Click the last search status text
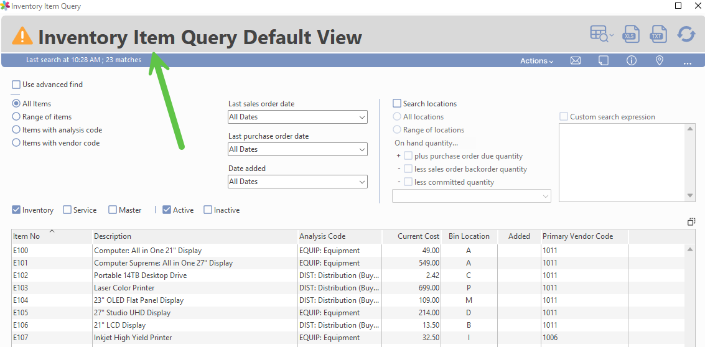Image resolution: width=705 pixels, height=347 pixels. 83,60
